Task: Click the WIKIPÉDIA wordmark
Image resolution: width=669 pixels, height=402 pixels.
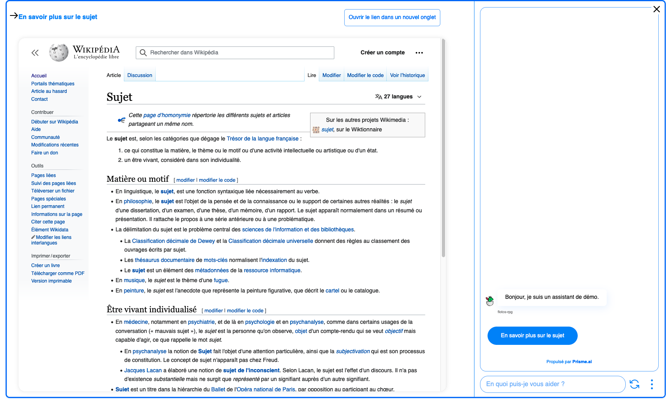Action: point(96,50)
